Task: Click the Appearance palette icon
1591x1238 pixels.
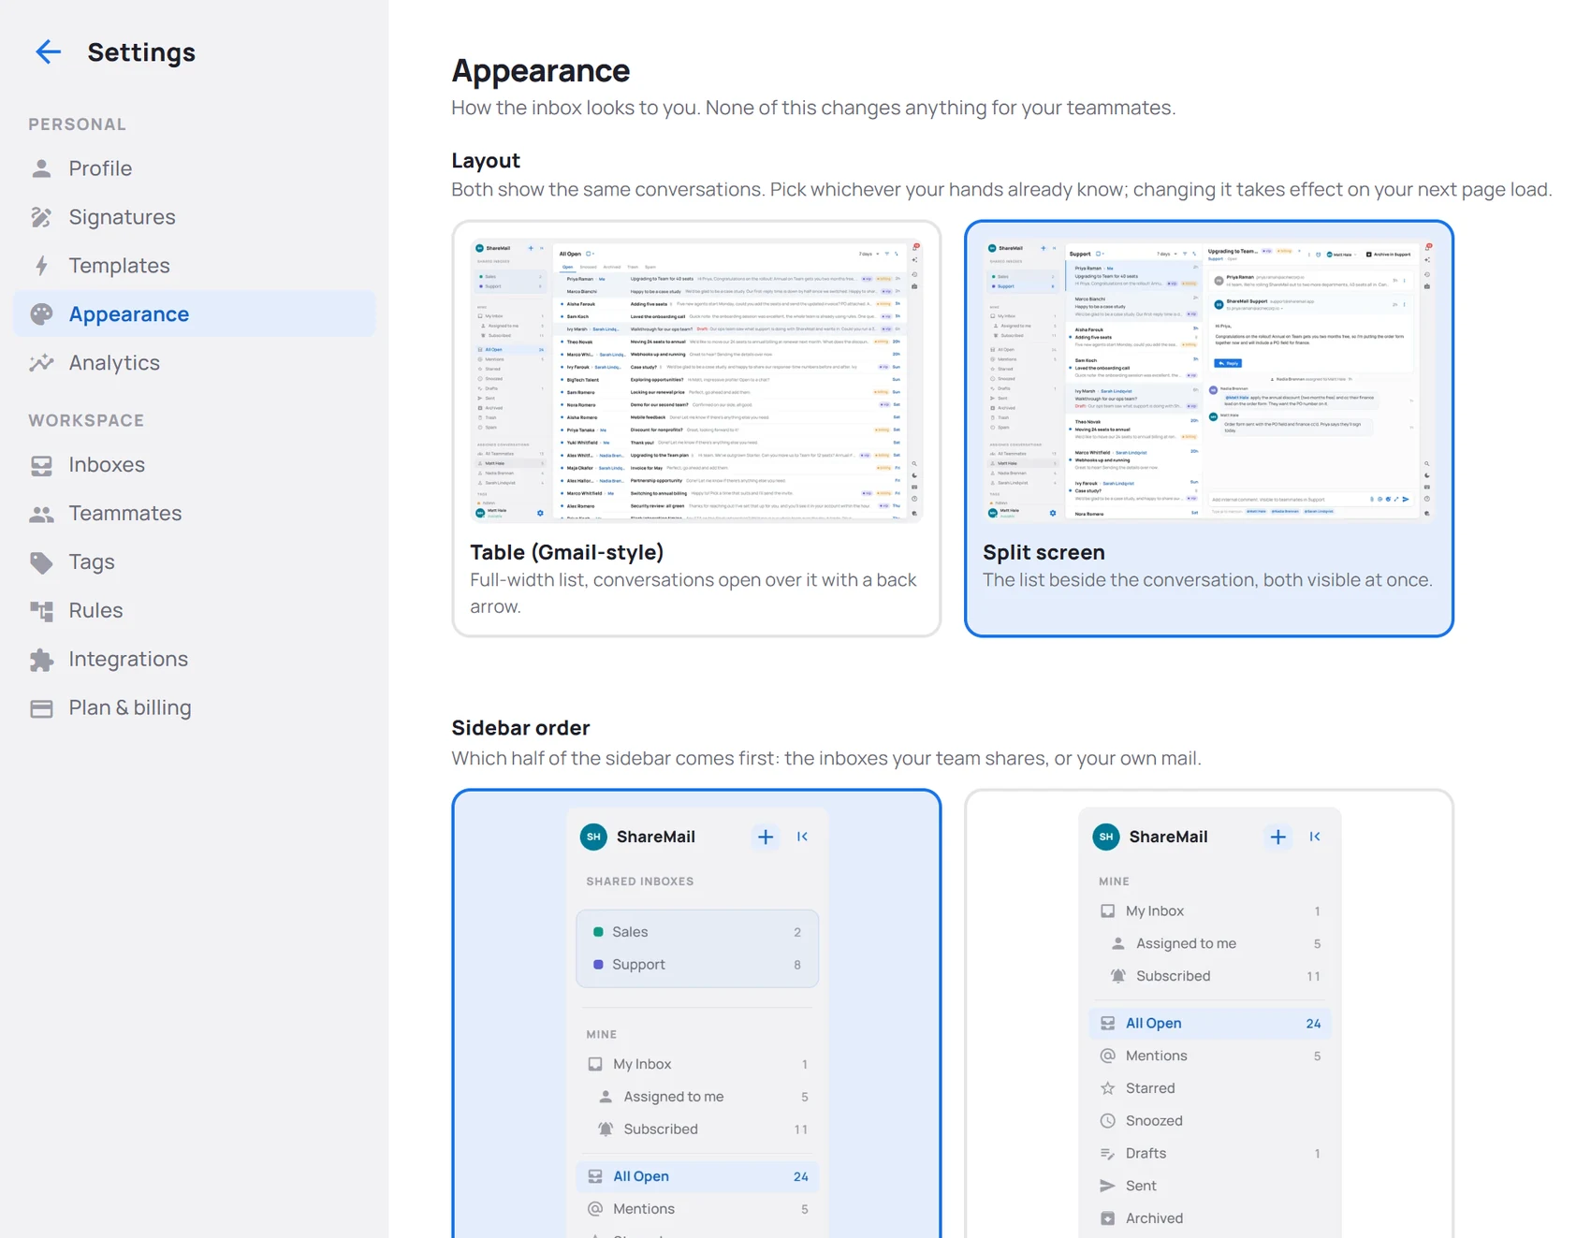Action: pos(41,314)
